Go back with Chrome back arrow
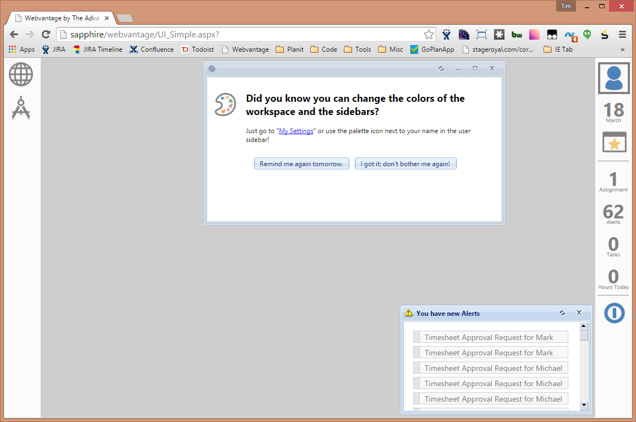Screen dimensions: 636x422 pyautogui.click(x=14, y=35)
